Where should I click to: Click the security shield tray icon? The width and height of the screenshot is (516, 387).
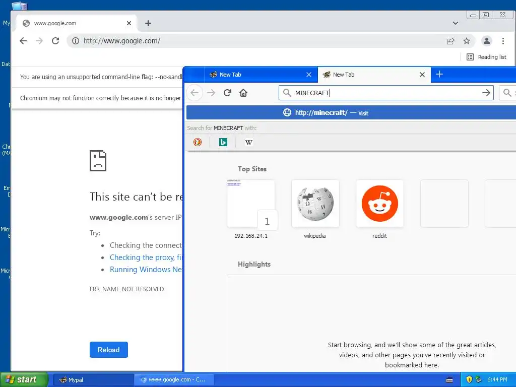(x=469, y=379)
